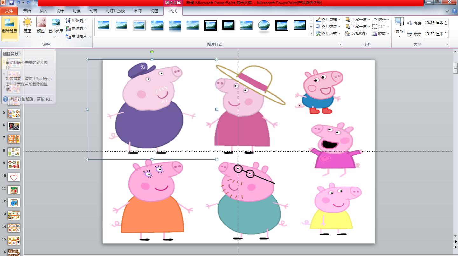This screenshot has height=256, width=458.
Task: Select slide 6 thumbnail
Action: click(14, 126)
